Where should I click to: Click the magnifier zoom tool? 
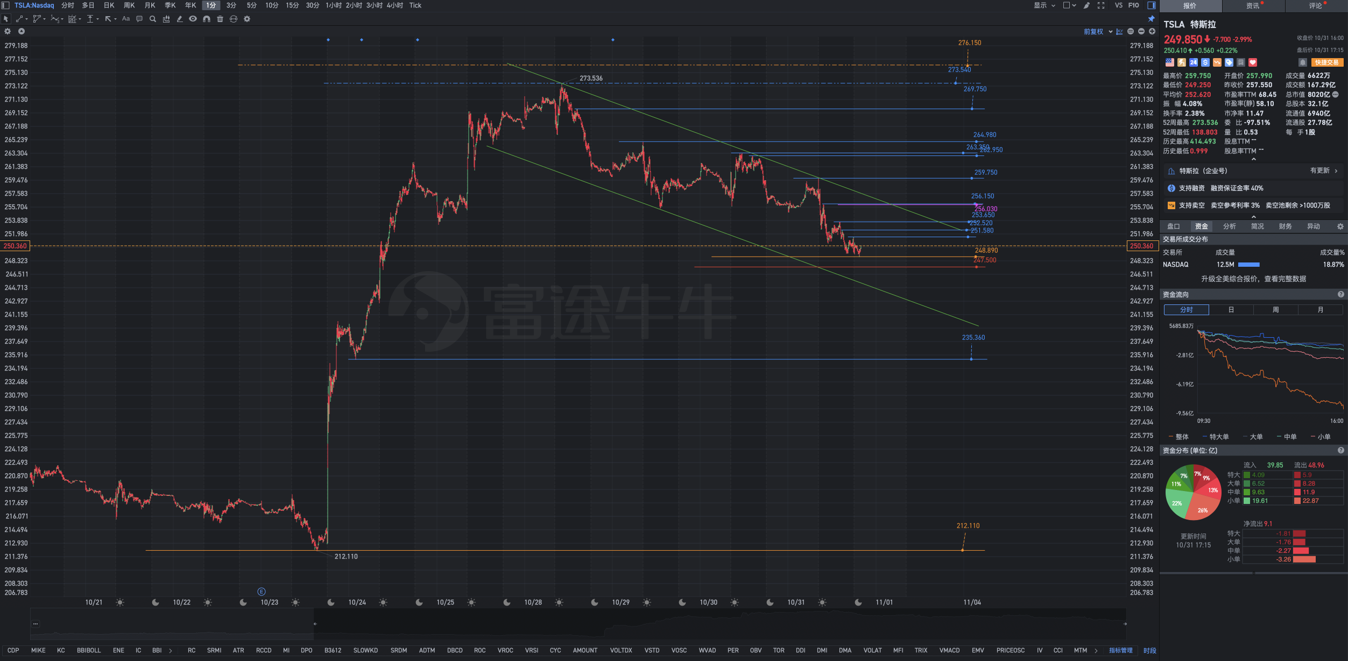(x=153, y=19)
